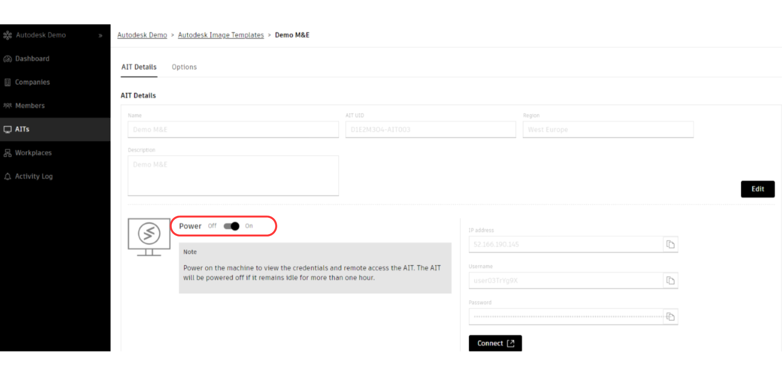Follow the Autodesk Image Templates breadcrumb link

(221, 35)
